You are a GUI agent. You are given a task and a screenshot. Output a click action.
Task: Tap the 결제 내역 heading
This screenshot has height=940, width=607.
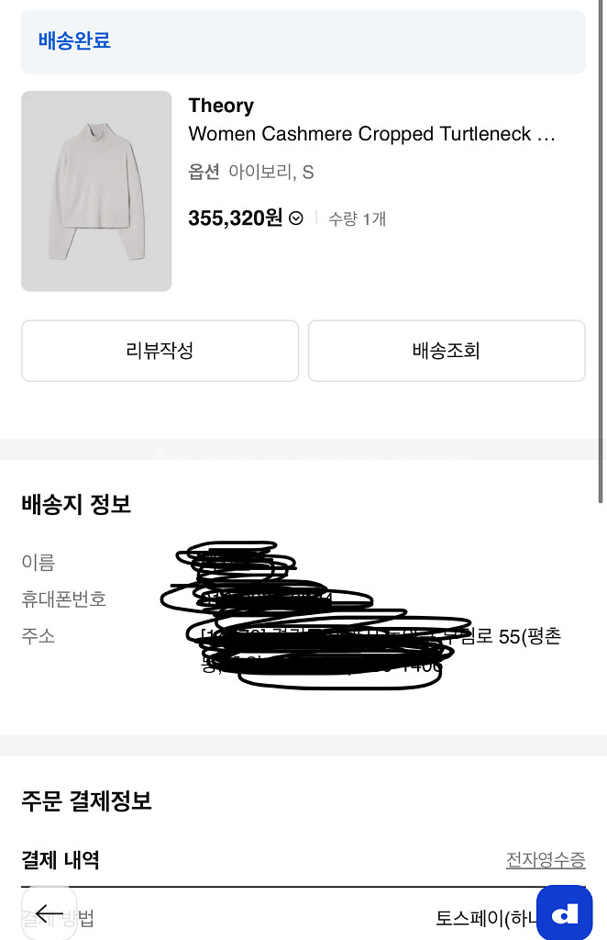click(61, 861)
